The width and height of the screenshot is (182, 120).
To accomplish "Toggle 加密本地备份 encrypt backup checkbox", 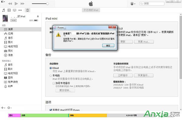I will (x=54, y=83).
